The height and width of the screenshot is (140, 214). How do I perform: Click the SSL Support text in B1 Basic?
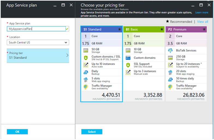(x=141, y=64)
